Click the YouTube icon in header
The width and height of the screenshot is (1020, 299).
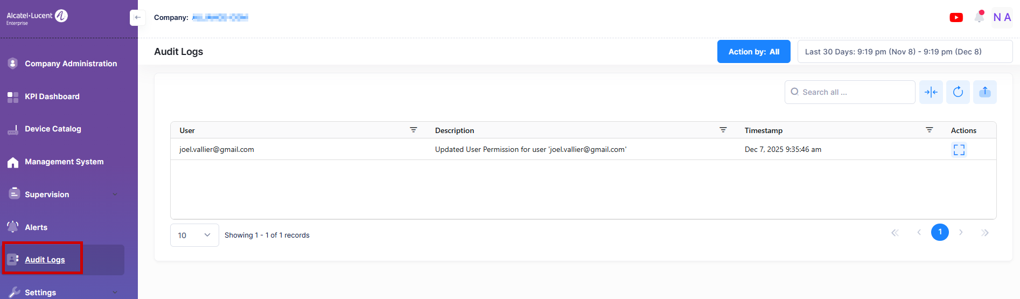(x=956, y=18)
